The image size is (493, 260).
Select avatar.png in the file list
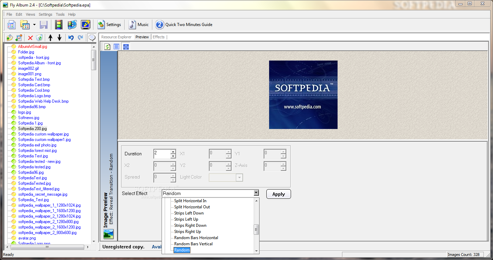(27, 238)
